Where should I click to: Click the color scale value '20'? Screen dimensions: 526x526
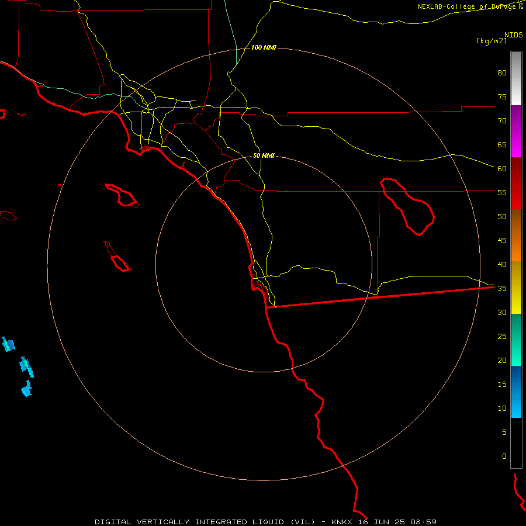click(502, 361)
